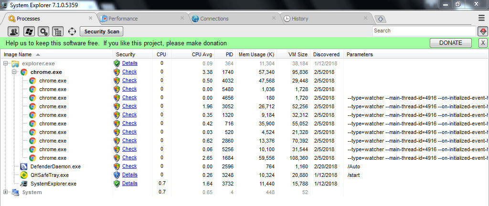Show processes of all users icon
The image size is (489, 206).
click(13, 31)
